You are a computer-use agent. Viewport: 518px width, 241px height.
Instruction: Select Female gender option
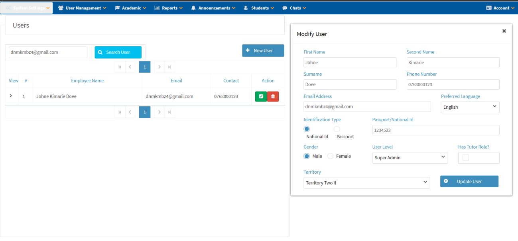pyautogui.click(x=330, y=156)
